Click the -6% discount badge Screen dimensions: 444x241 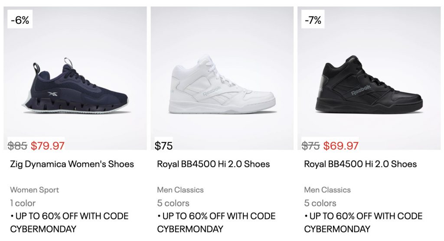coord(20,20)
